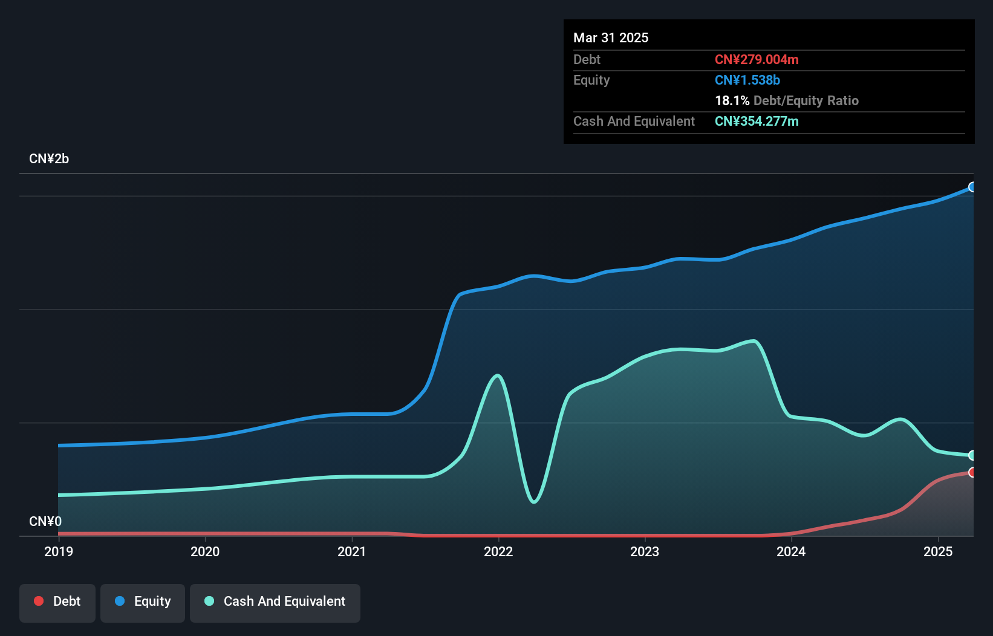Viewport: 993px width, 636px height.
Task: Click the 2024 x-axis label
Action: pos(791,551)
